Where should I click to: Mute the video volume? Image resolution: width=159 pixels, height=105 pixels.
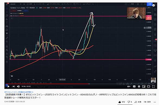click(x=18, y=86)
